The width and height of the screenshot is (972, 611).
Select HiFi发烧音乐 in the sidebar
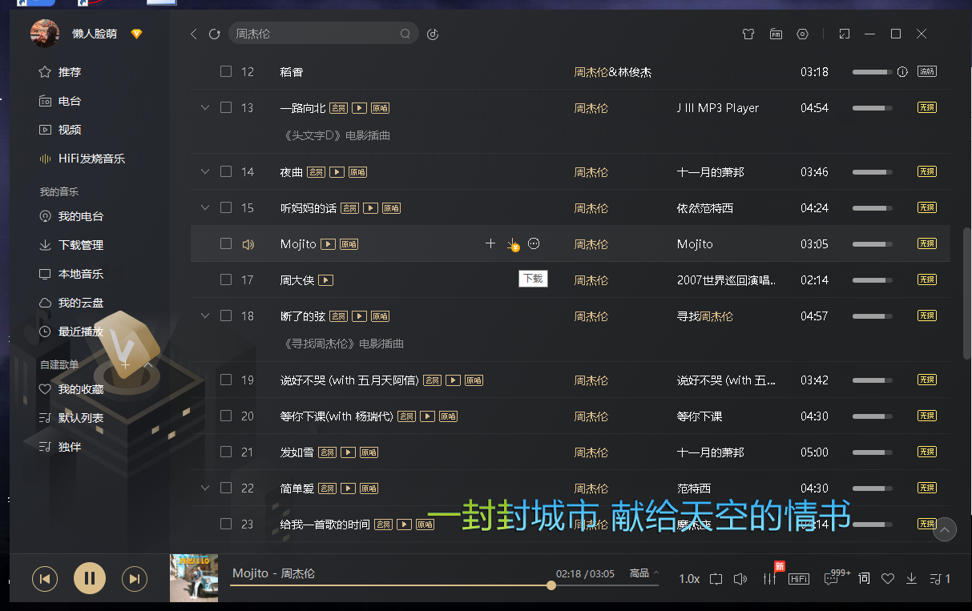coord(82,159)
